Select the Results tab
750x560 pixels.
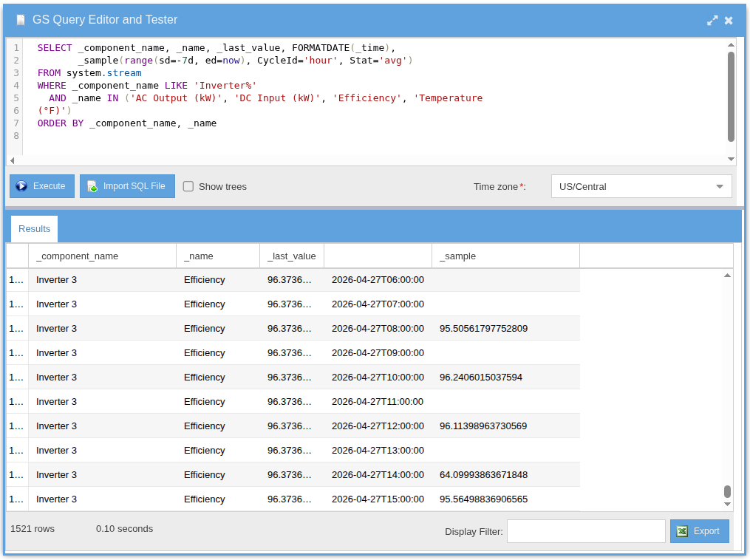34,229
